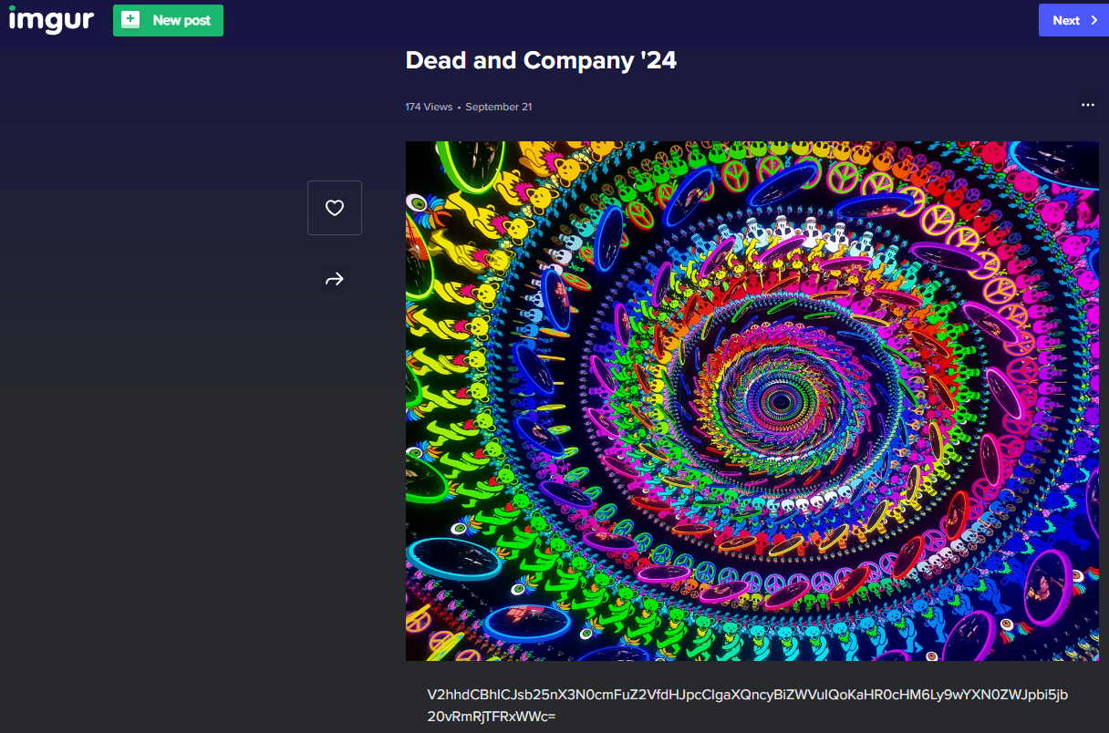The height and width of the screenshot is (733, 1109).
Task: Click the September 21 post date
Action: coord(499,107)
